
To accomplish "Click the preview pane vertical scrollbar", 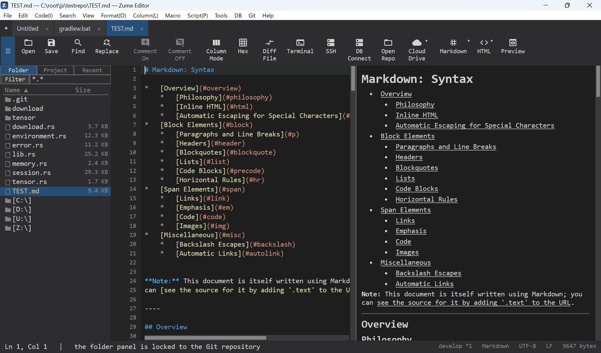I will click(598, 81).
